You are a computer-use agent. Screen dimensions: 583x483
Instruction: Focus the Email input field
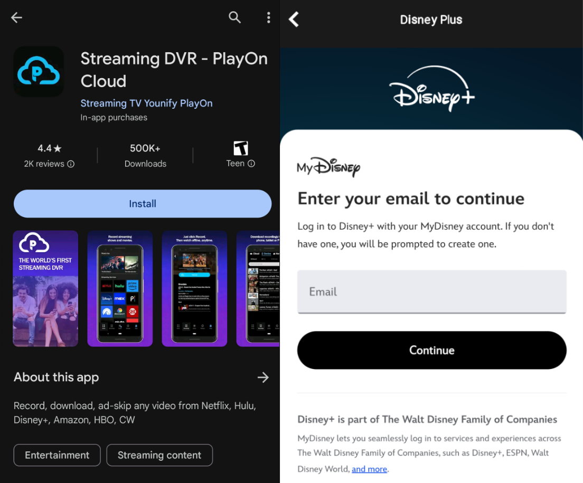[431, 292]
